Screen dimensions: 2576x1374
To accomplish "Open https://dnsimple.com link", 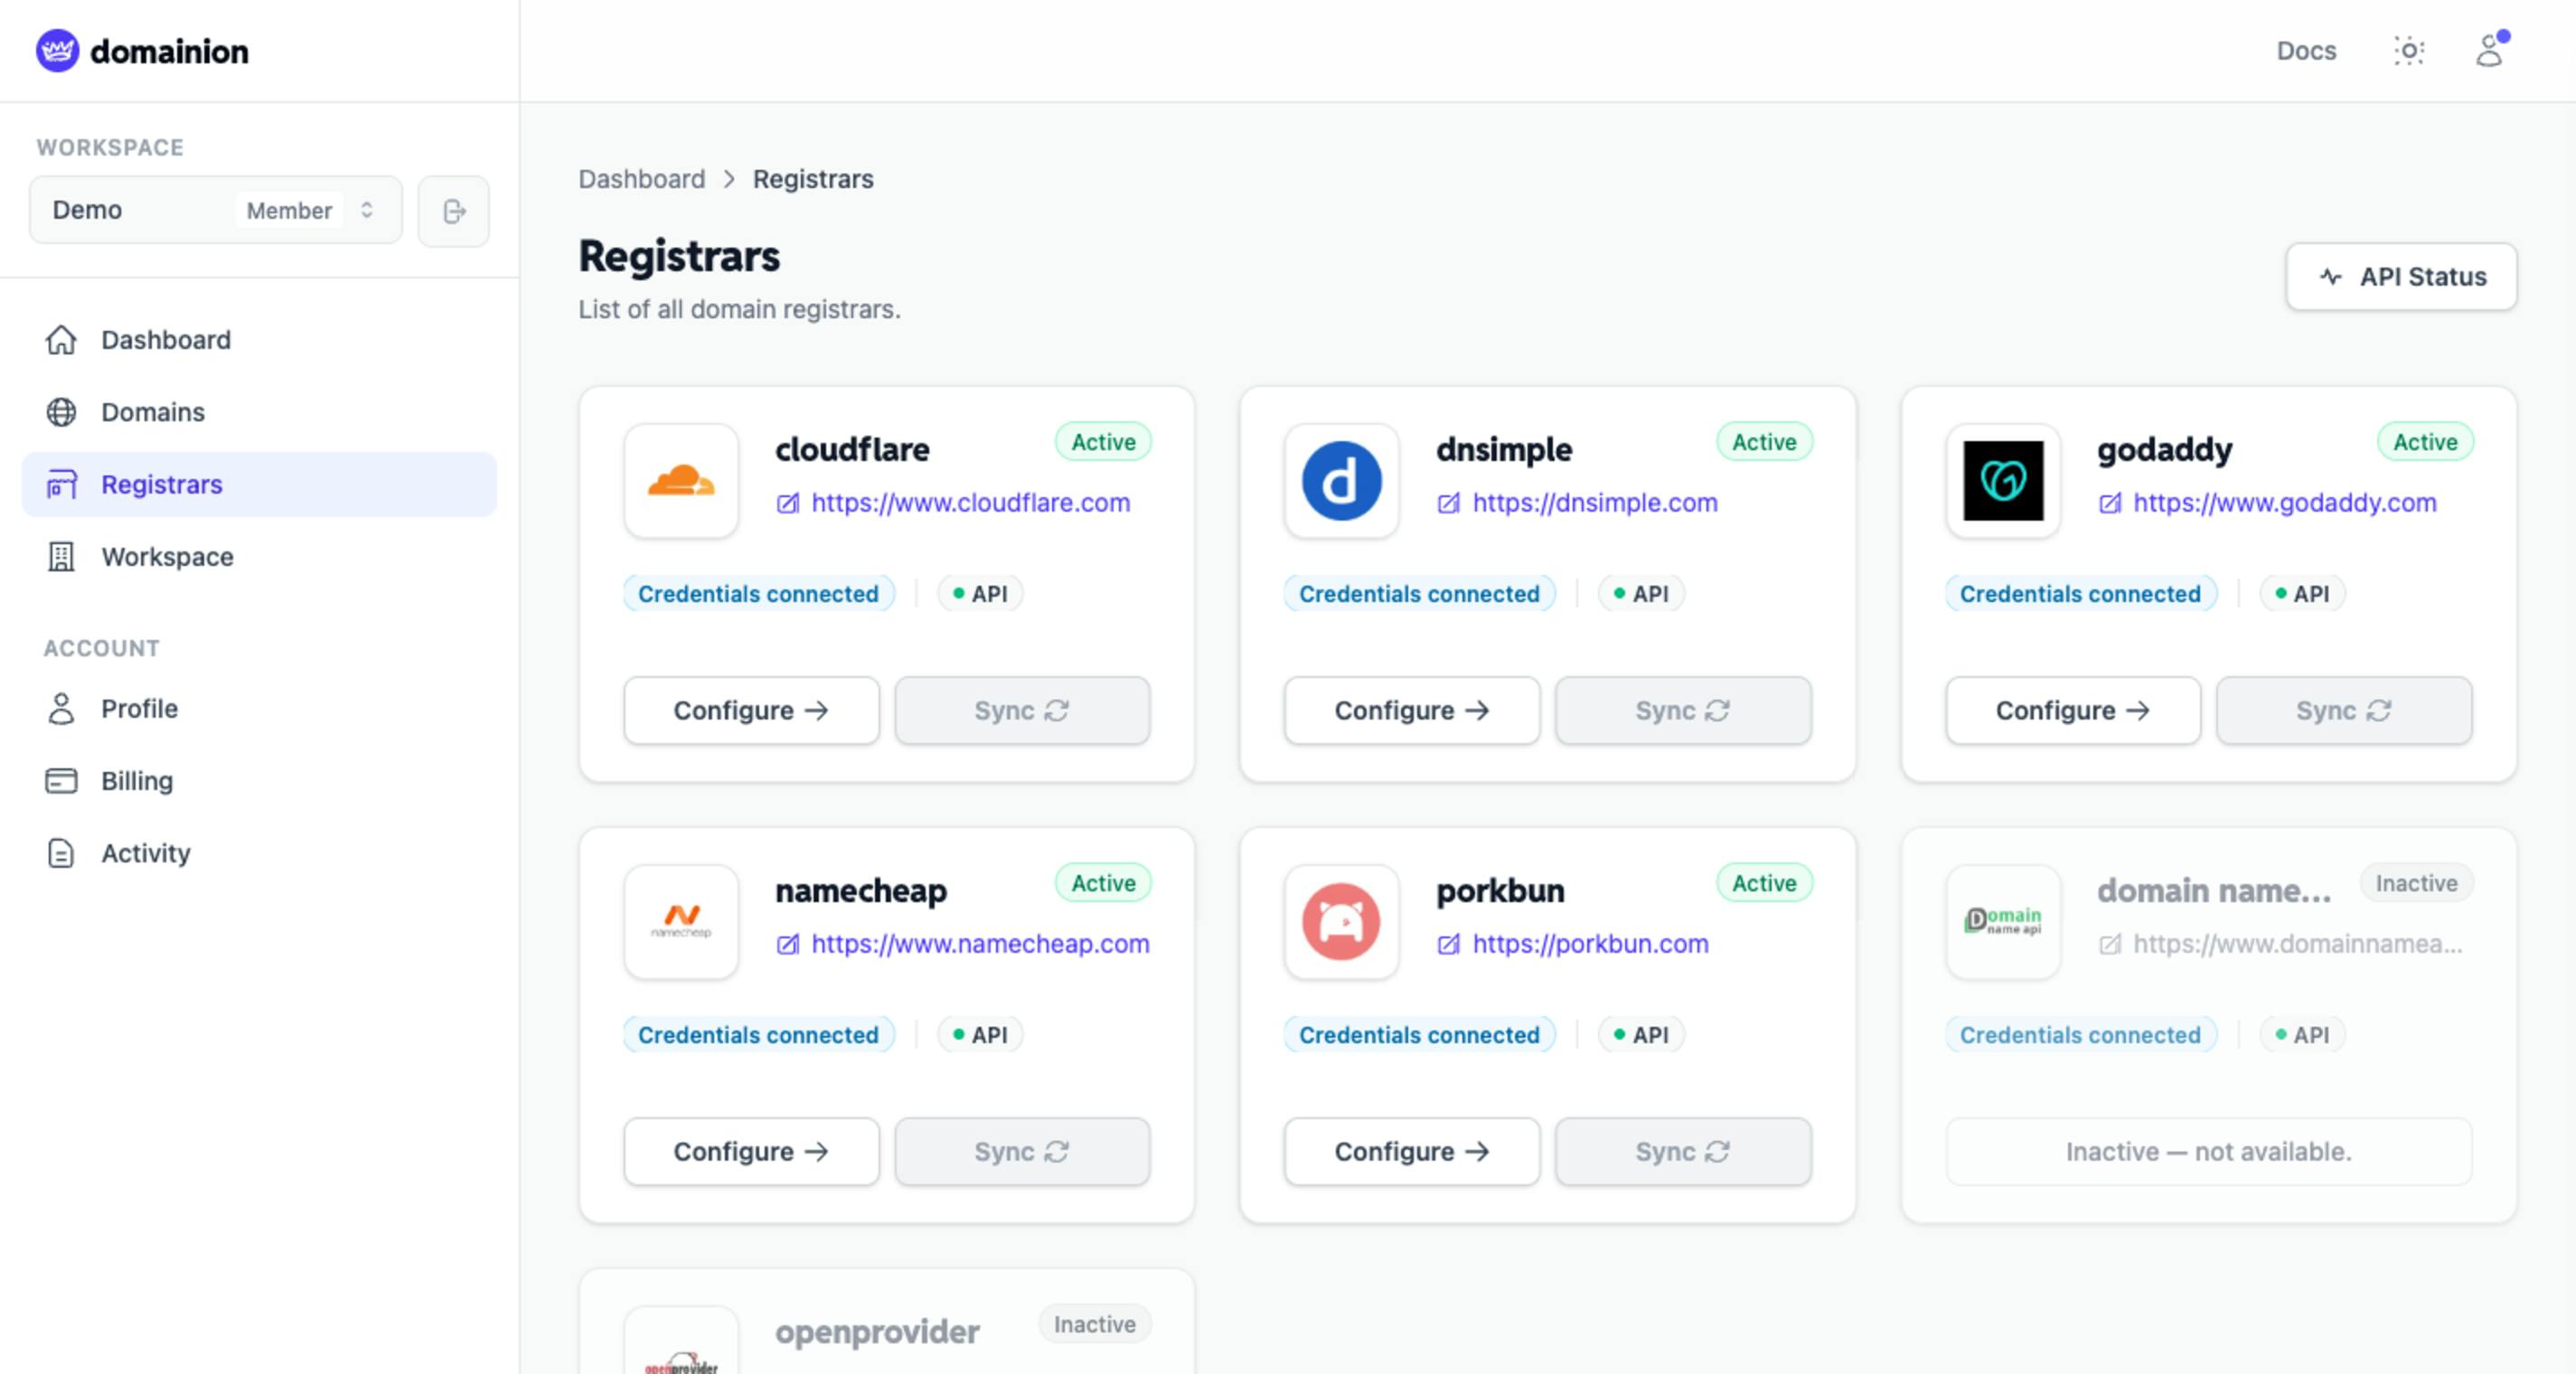I will click(1595, 503).
